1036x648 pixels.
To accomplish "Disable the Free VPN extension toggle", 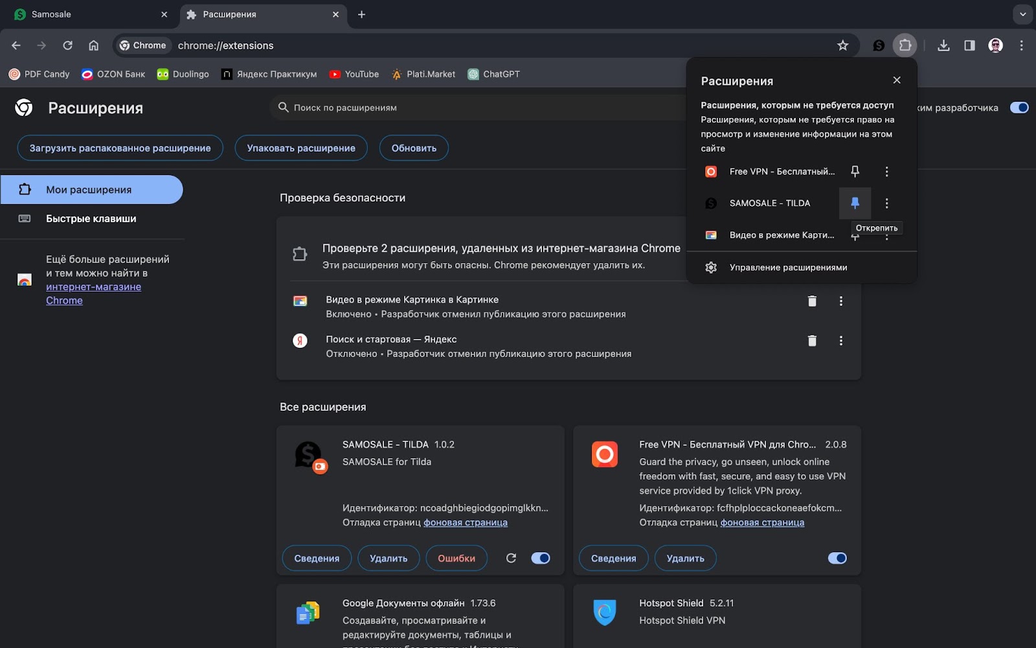I will coord(837,558).
